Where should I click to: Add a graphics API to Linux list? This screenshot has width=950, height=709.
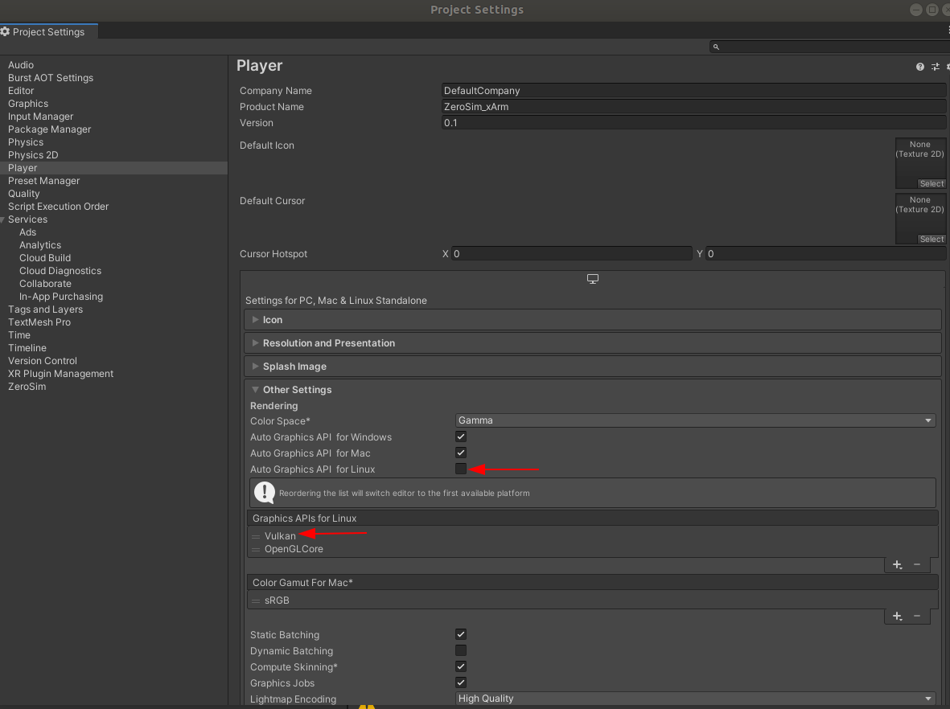coord(898,565)
